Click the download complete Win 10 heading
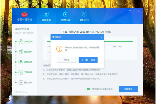The height and width of the screenshot is (104, 156). tap(86, 32)
